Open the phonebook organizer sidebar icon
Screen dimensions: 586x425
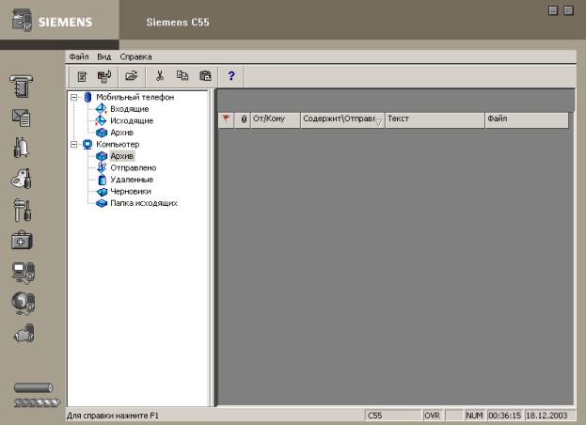pos(22,86)
